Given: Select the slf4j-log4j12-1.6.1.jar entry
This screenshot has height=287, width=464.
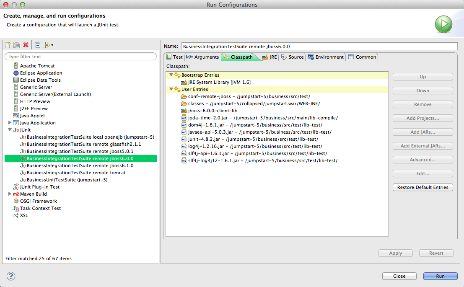Looking at the screenshot, I should [x=259, y=160].
